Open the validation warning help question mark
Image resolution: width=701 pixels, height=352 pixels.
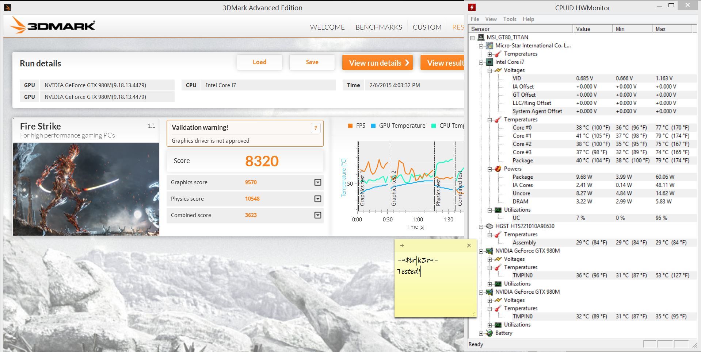point(316,128)
